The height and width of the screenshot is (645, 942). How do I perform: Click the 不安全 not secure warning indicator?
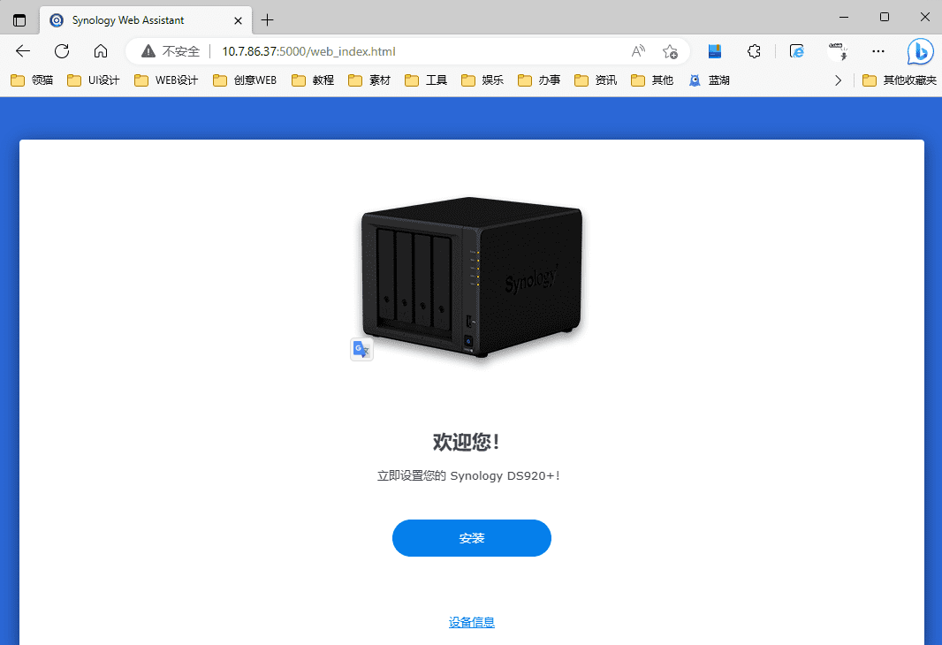[171, 51]
